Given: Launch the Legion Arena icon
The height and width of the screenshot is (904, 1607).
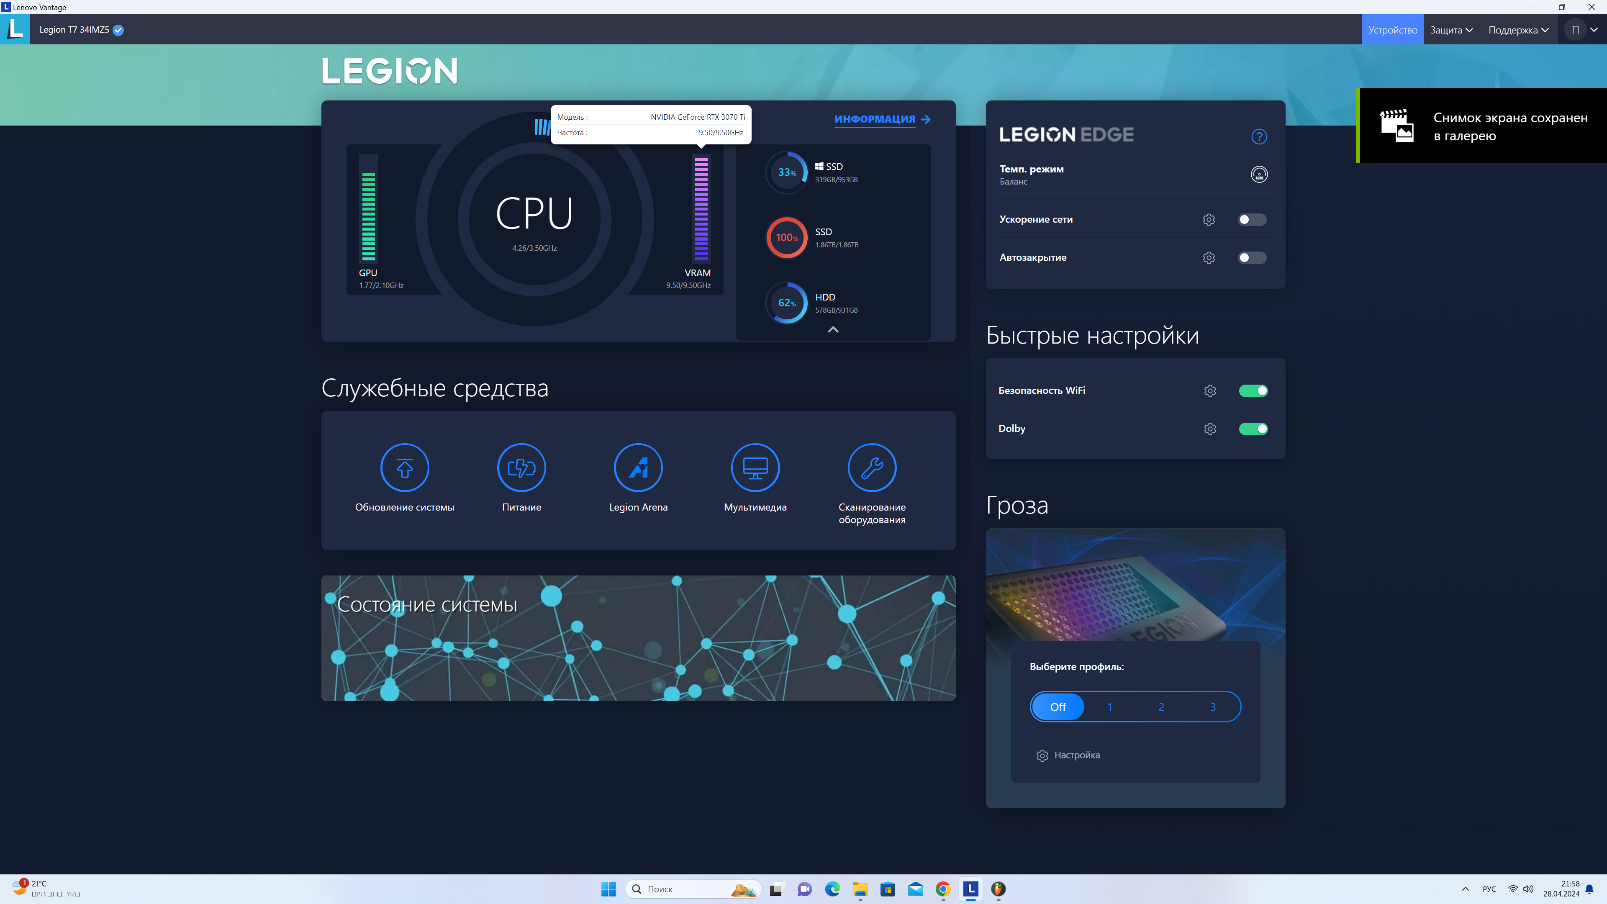Looking at the screenshot, I should pyautogui.click(x=637, y=468).
